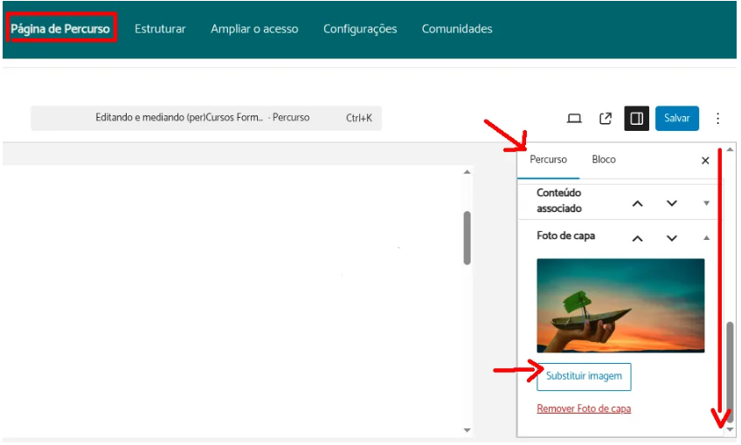Click the Remover Foto de capa link
The image size is (741, 445).
[x=584, y=408]
